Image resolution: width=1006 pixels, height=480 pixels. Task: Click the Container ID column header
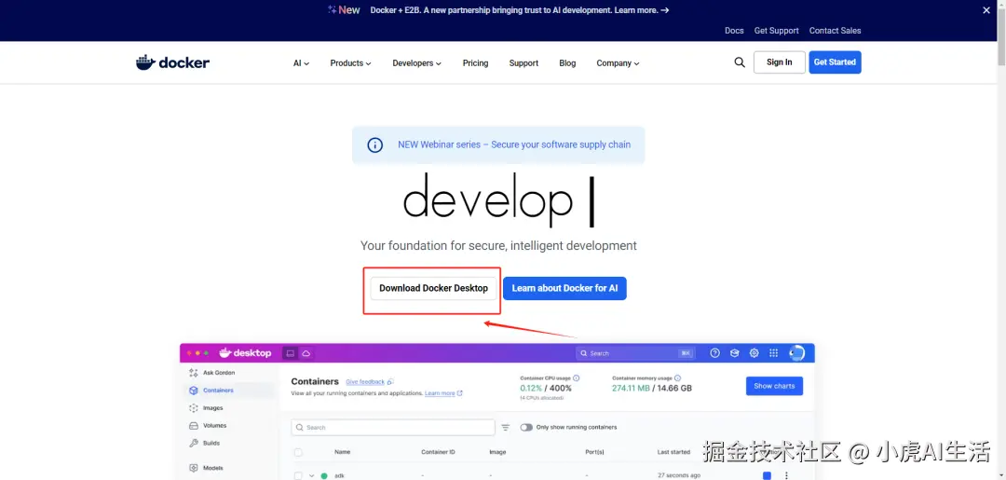pos(438,452)
